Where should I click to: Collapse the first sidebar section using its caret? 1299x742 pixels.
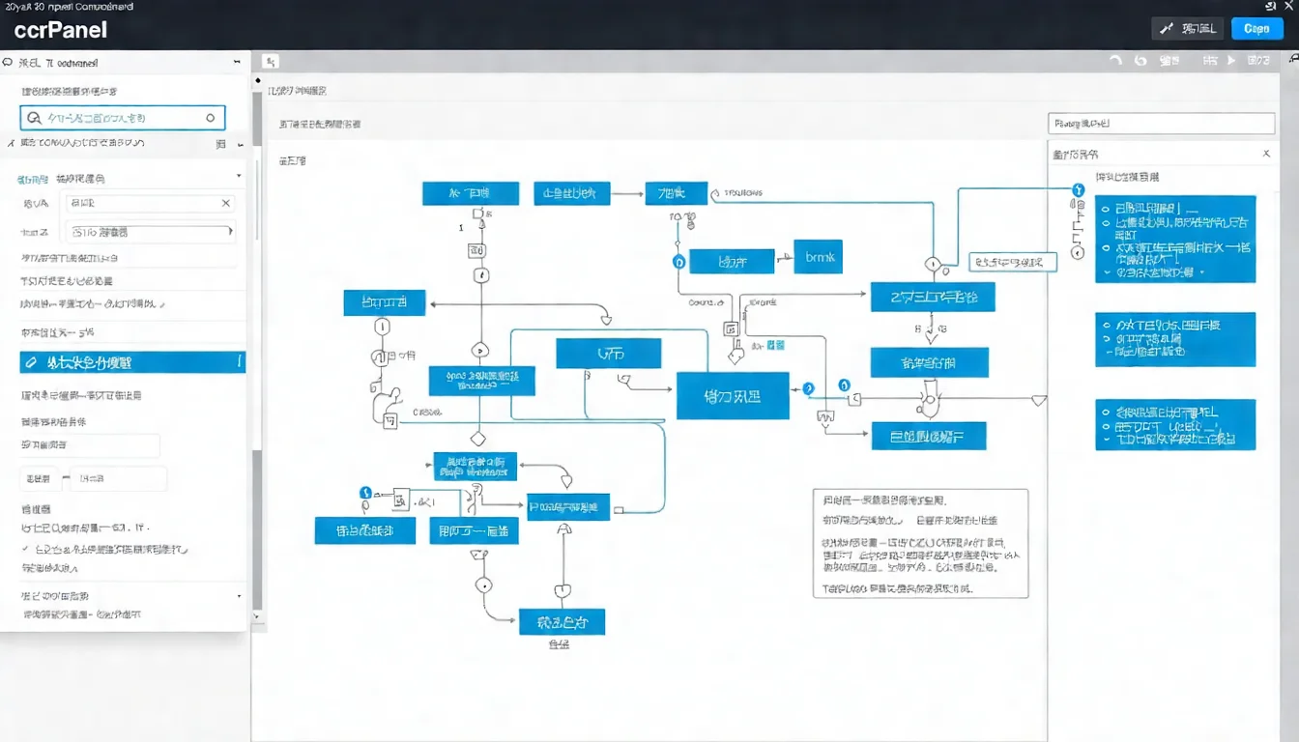(x=239, y=177)
